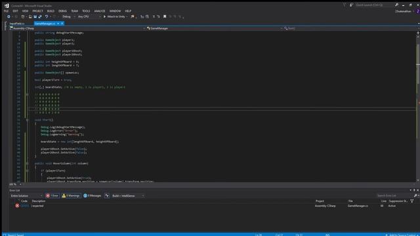This screenshot has width=420, height=236.
Task: Close the Error List panel
Action: pos(417,190)
